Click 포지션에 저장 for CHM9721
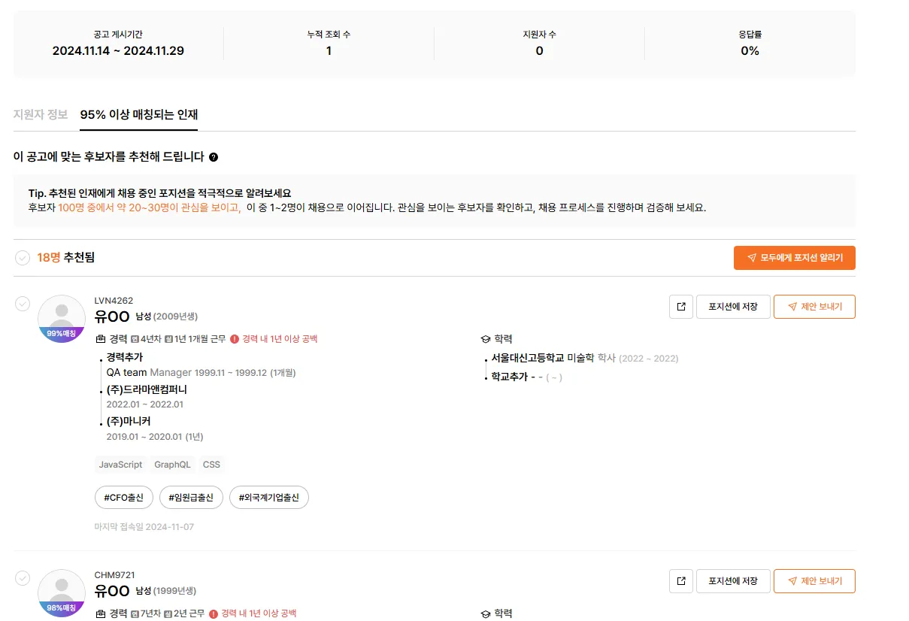The image size is (909, 621). click(x=733, y=581)
